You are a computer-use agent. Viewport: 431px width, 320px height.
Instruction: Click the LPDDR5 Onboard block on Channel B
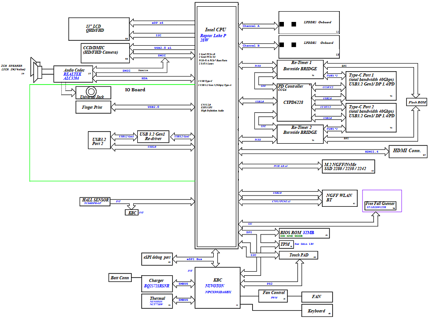[x=309, y=47]
